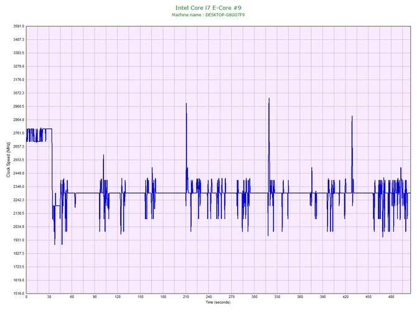Select y-axis value 1827.3
The width and height of the screenshot is (417, 313).
point(19,253)
